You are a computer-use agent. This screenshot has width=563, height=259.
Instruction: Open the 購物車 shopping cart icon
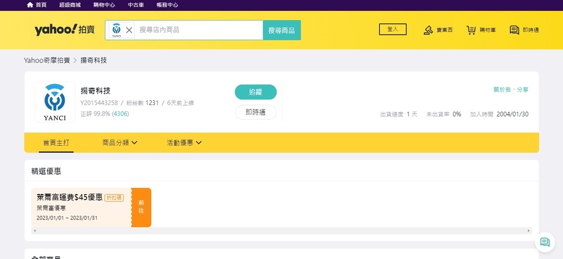pos(471,30)
